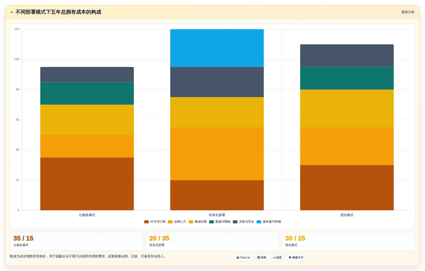Click the 许可与订阅 legend label
This screenshot has width=425, height=271.
tap(158, 222)
